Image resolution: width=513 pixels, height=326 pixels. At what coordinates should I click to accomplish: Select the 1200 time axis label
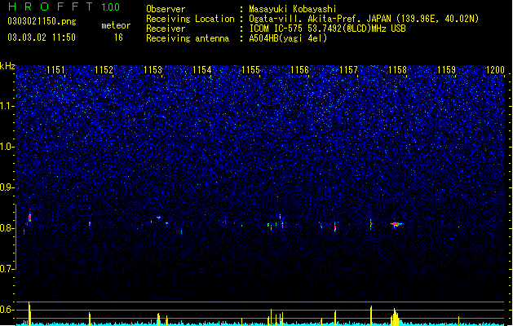[495, 70]
